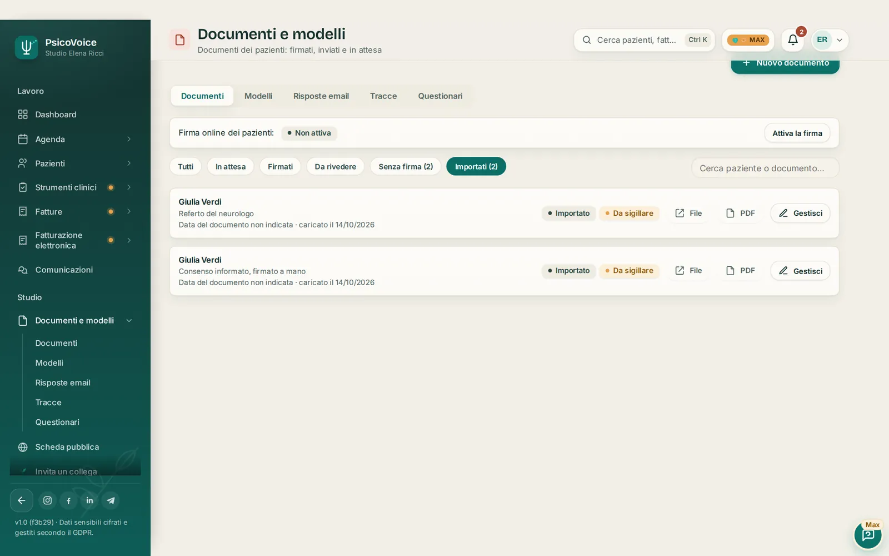Viewport: 889px width, 556px height.
Task: Open PDF for Consenso informato document
Action: pos(741,271)
